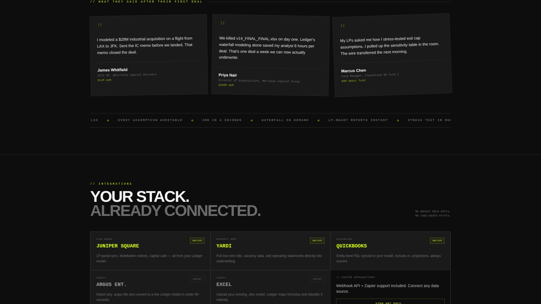Click the $9M debut fund label

353,81
